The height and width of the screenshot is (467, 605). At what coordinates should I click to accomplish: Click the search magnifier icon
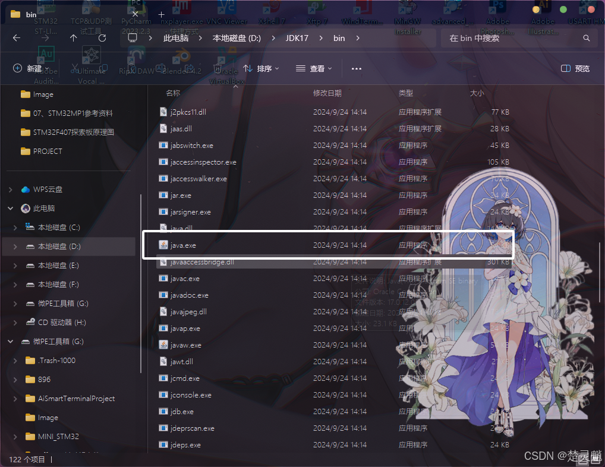tap(586, 38)
